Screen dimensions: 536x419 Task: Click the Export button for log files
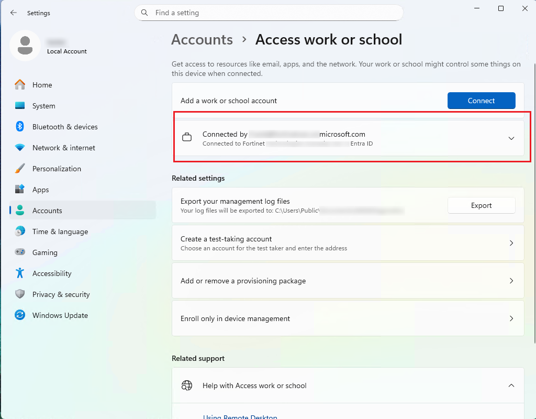click(x=481, y=205)
